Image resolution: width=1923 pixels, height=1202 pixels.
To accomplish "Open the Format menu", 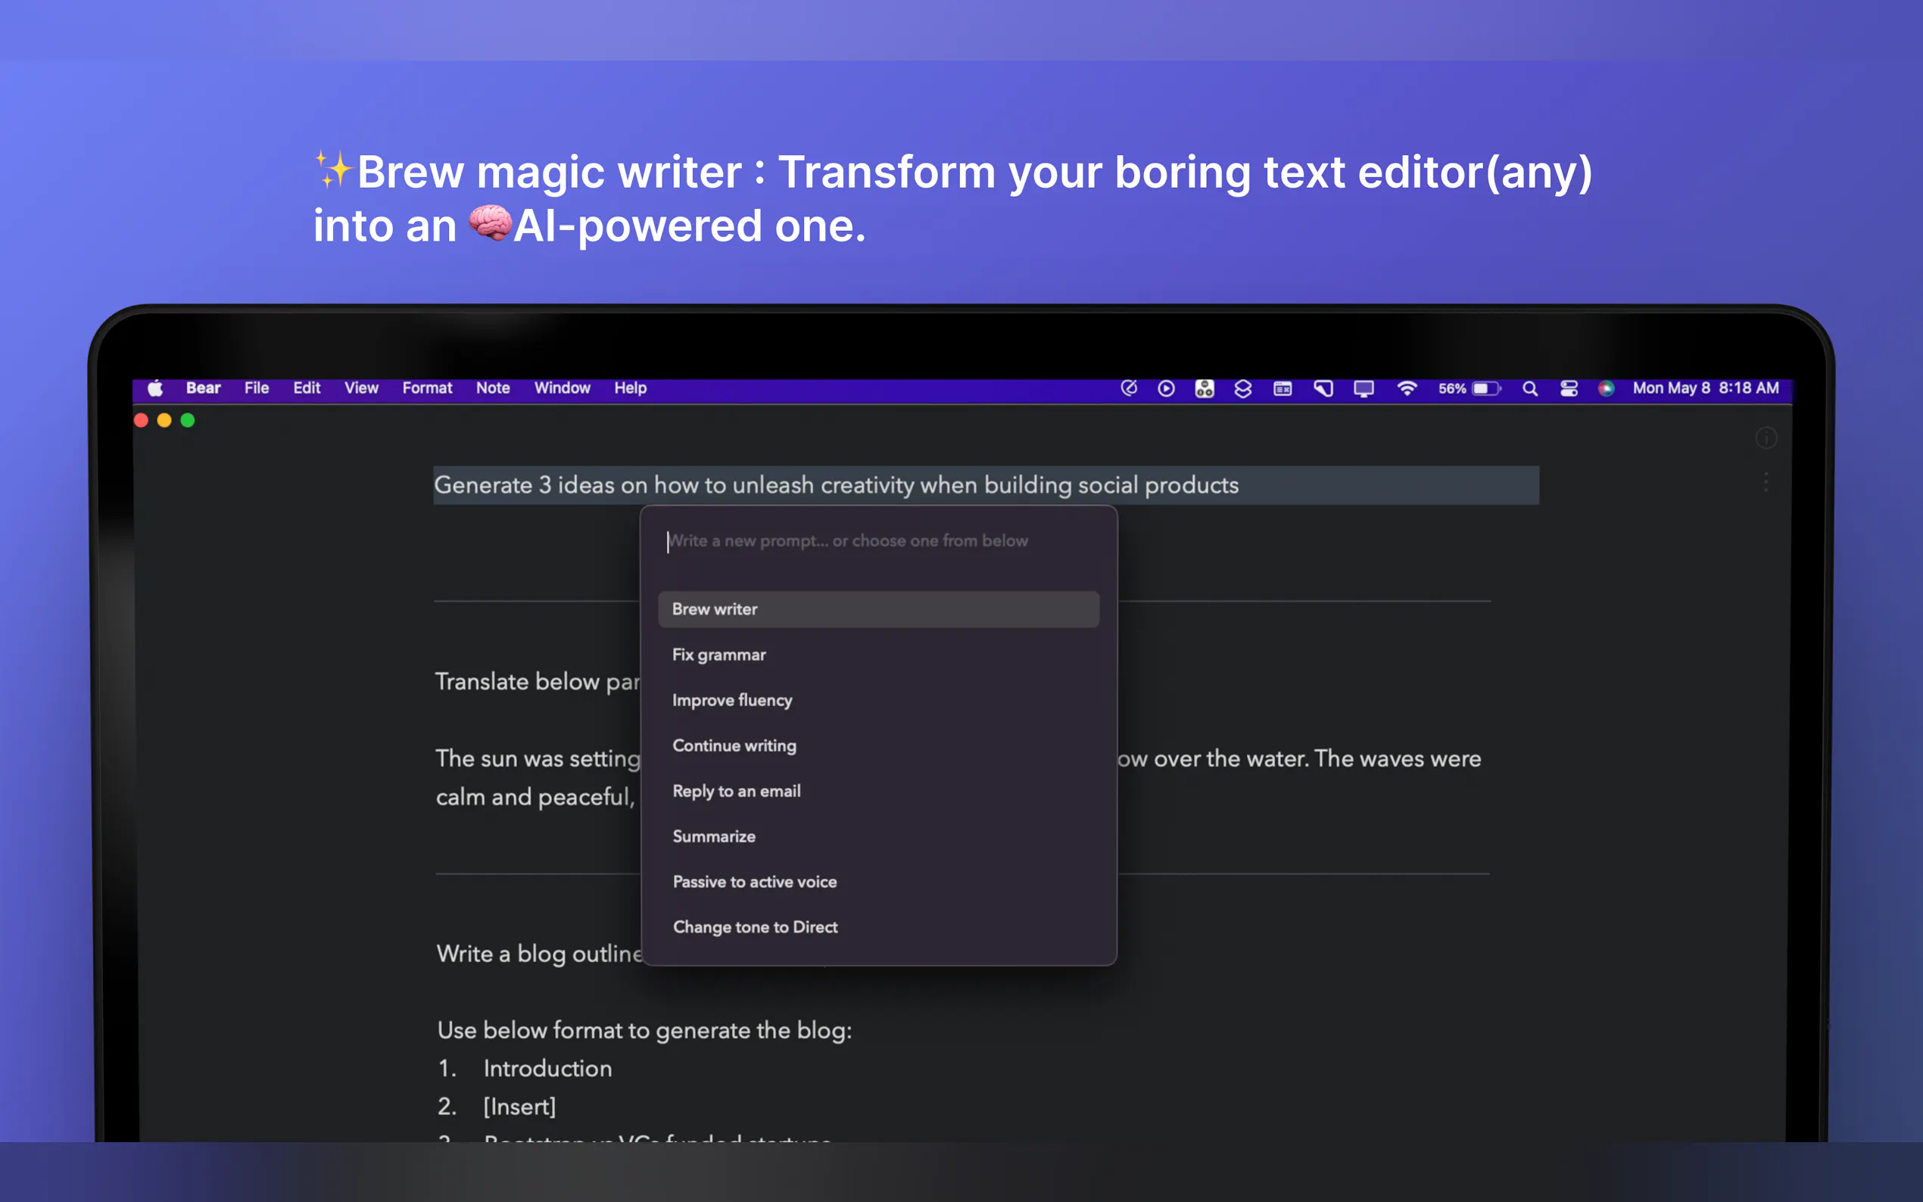I will click(427, 388).
